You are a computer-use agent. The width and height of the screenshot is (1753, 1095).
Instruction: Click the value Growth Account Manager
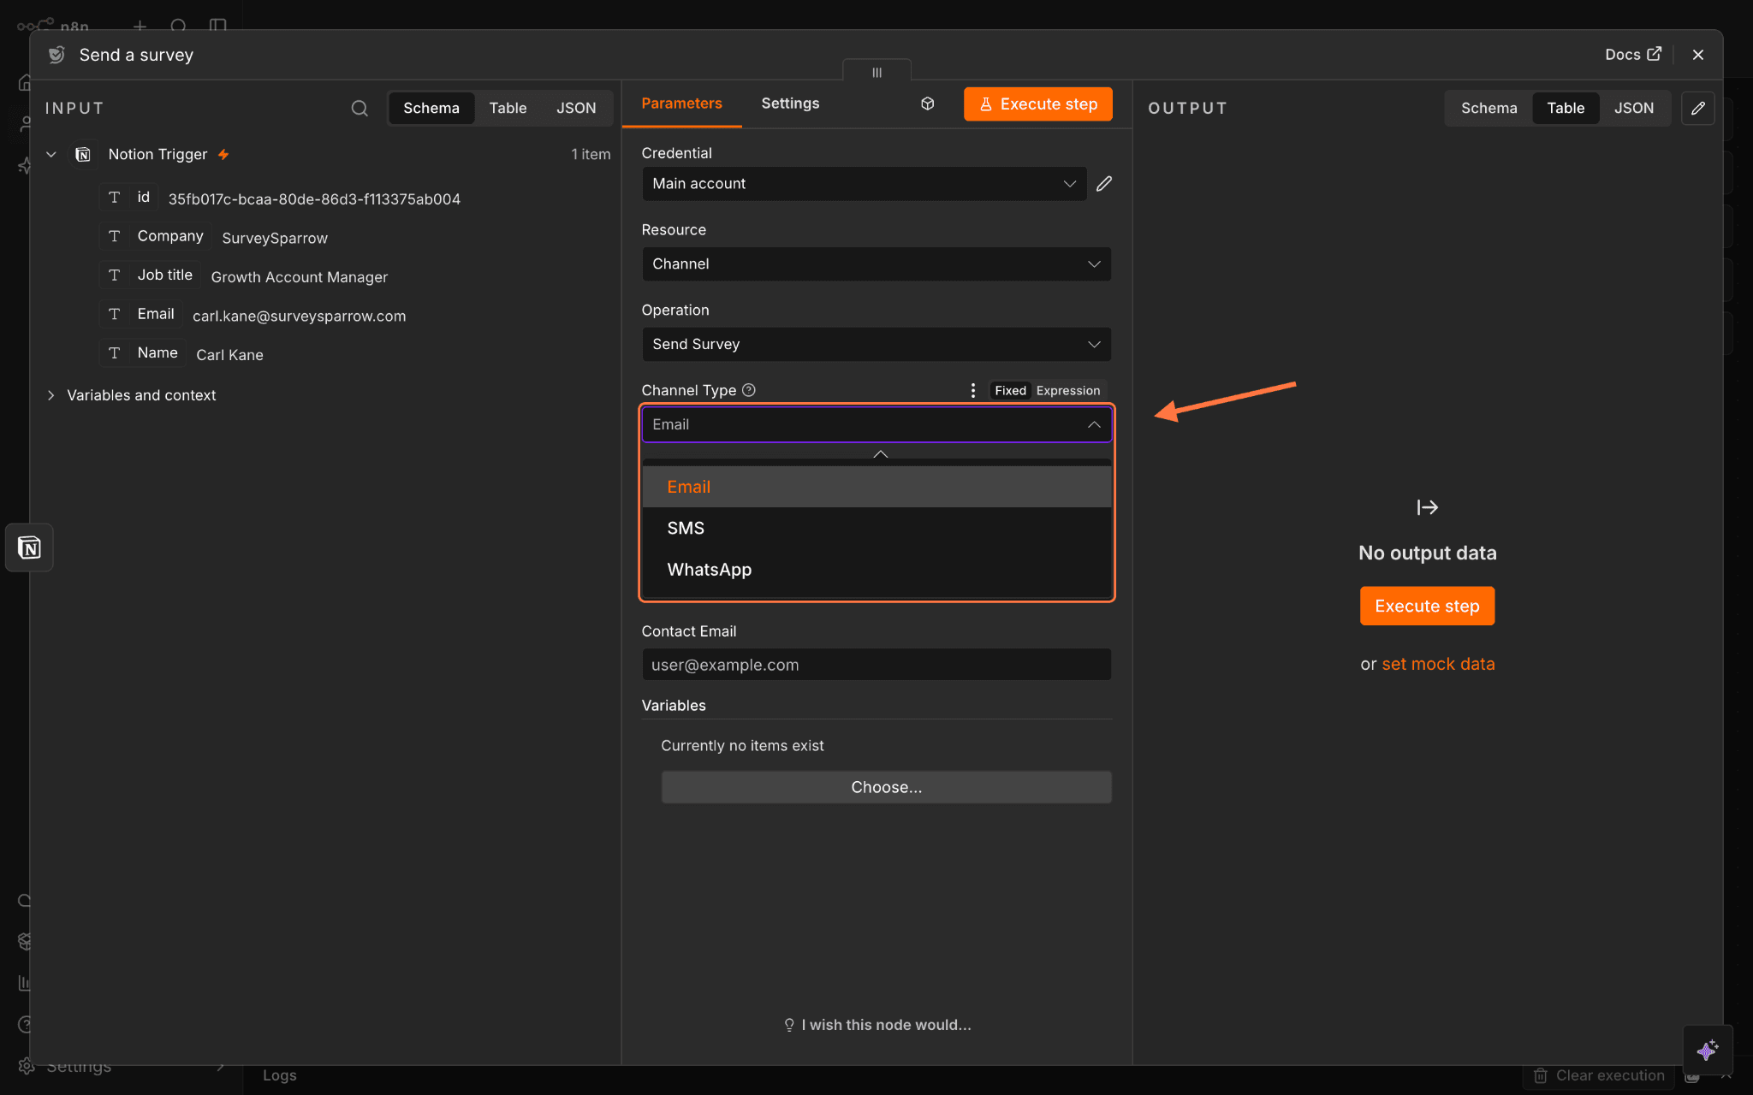point(300,277)
